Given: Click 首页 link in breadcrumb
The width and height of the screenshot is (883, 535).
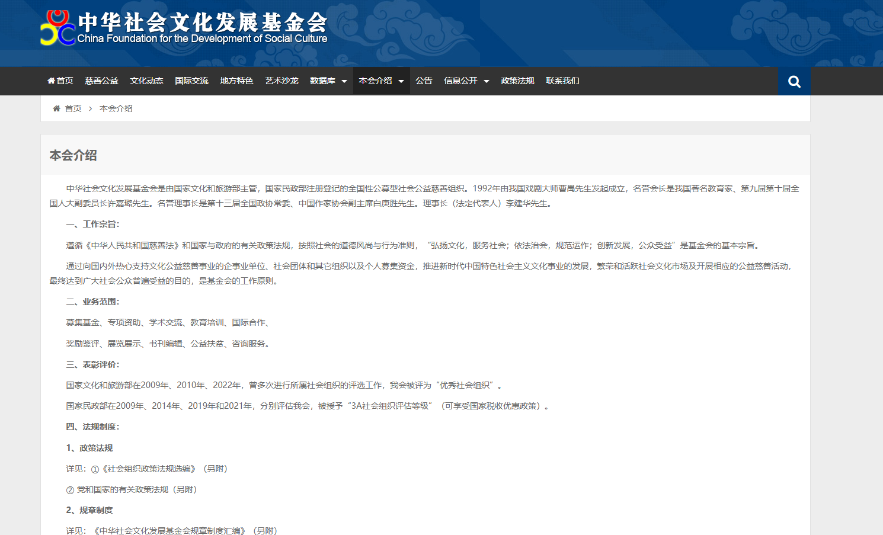Looking at the screenshot, I should 73,108.
